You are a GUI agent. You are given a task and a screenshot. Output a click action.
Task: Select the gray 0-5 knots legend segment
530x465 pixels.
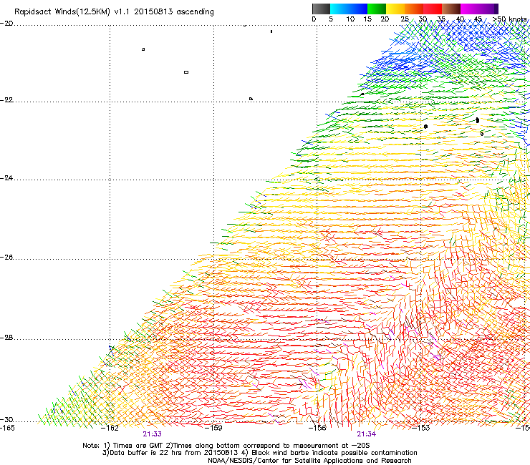pos(321,9)
